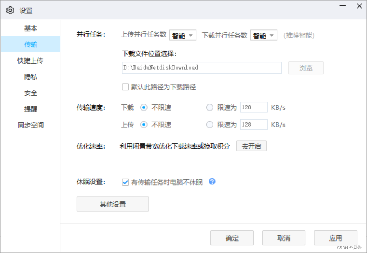Go to the 安全 settings tab
The height and width of the screenshot is (253, 367).
point(31,93)
